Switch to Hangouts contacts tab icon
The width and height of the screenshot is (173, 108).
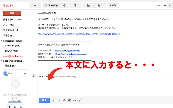[10, 107]
